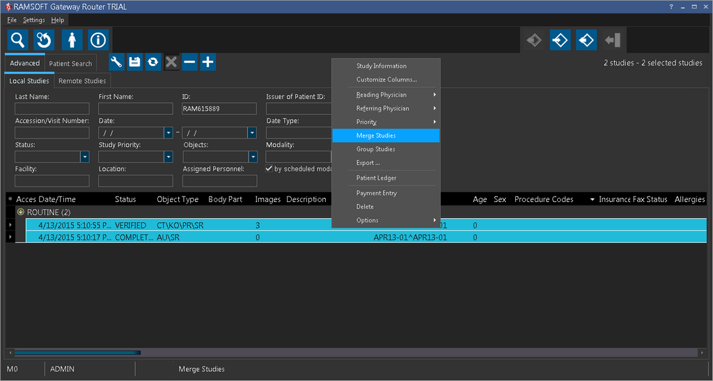
Task: Click the patient person silhouette icon
Action: click(71, 40)
